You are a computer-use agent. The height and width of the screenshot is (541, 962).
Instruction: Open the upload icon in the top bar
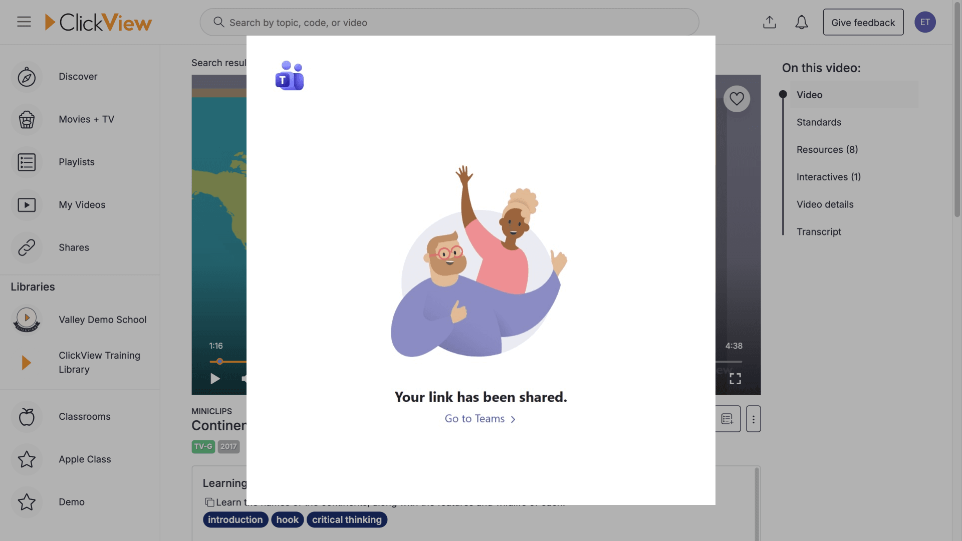click(x=770, y=22)
